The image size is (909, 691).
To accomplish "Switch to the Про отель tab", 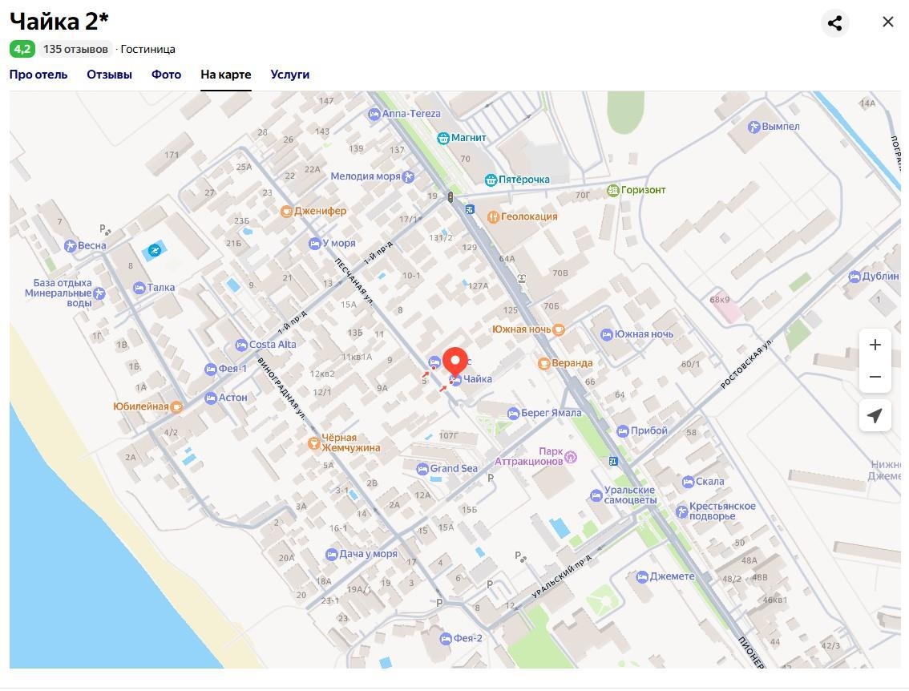I will [x=38, y=75].
